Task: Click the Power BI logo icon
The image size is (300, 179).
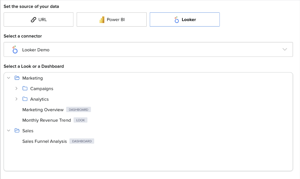Action: [102, 20]
